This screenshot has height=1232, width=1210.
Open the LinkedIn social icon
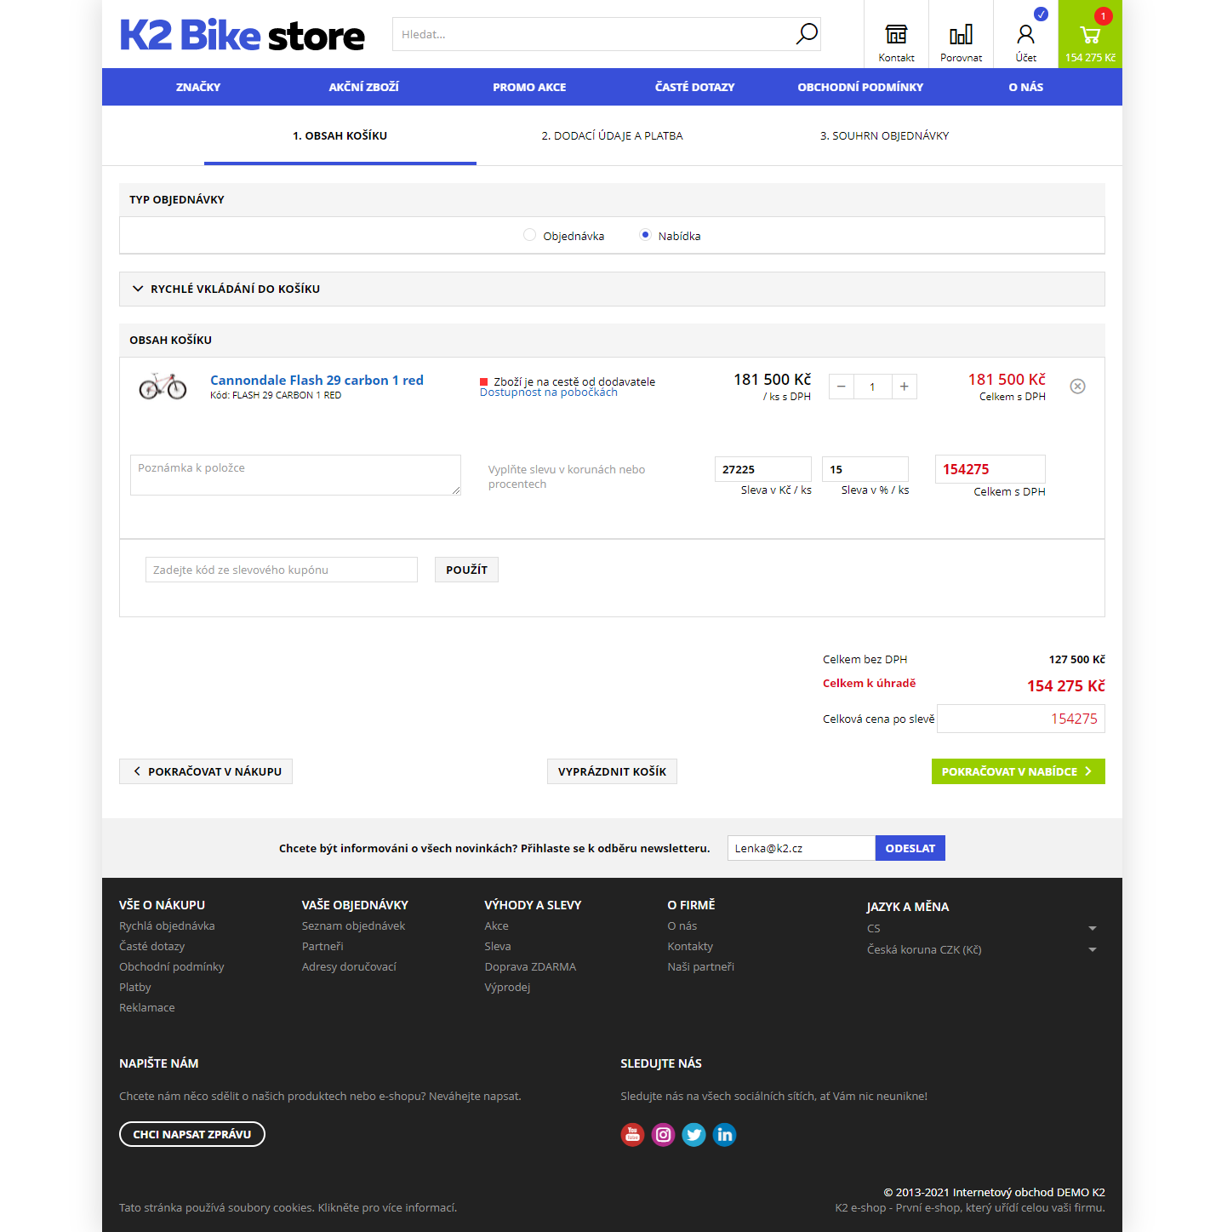point(724,1134)
